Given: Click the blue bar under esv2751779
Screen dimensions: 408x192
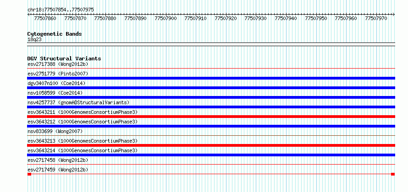Looking at the screenshot, I should pos(211,78).
